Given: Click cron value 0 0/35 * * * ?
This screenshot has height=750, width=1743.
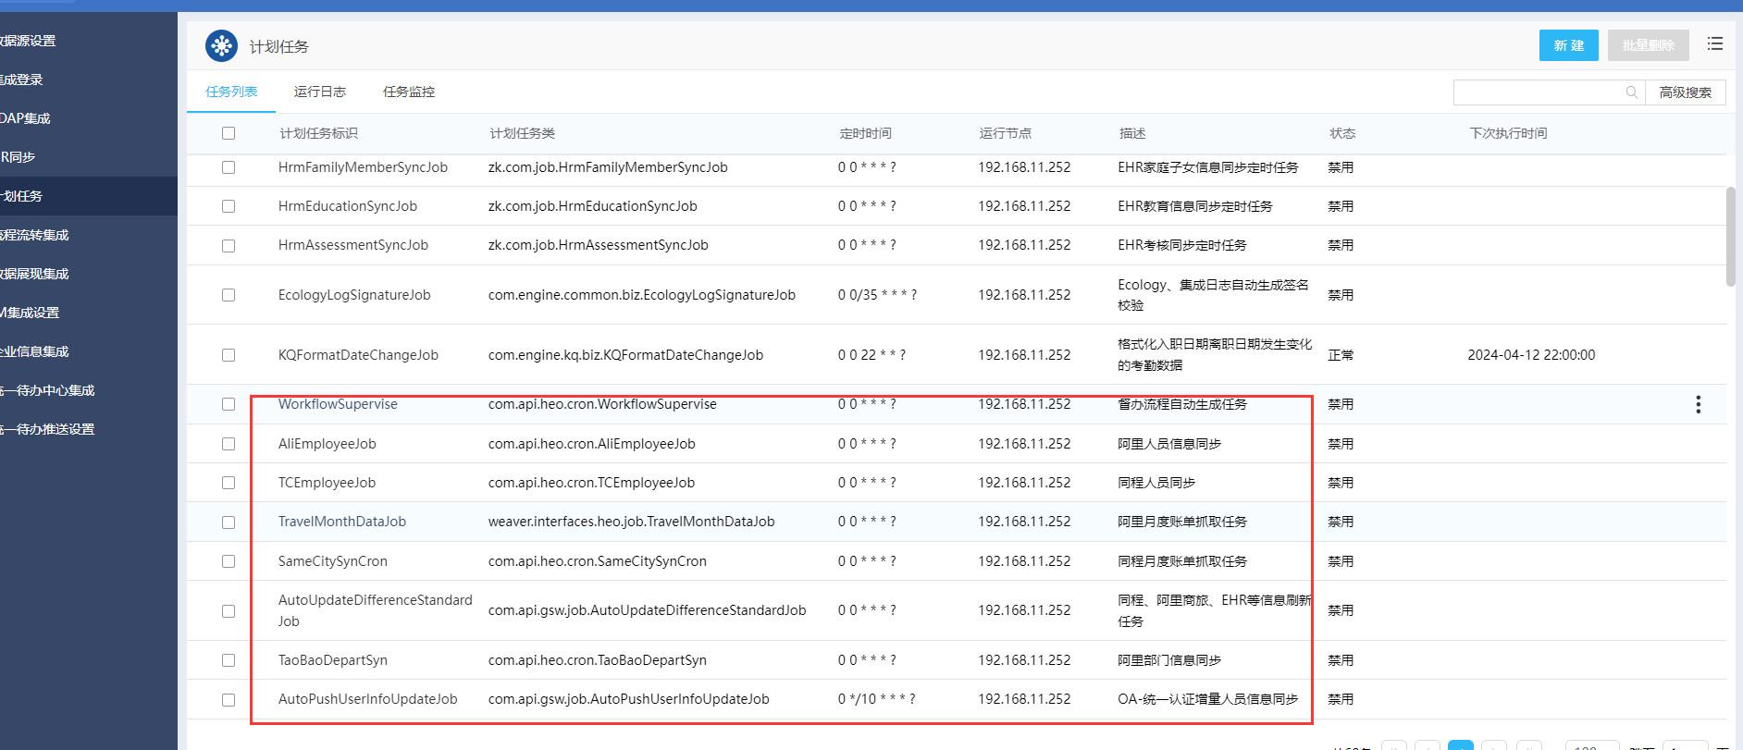Looking at the screenshot, I should (877, 295).
